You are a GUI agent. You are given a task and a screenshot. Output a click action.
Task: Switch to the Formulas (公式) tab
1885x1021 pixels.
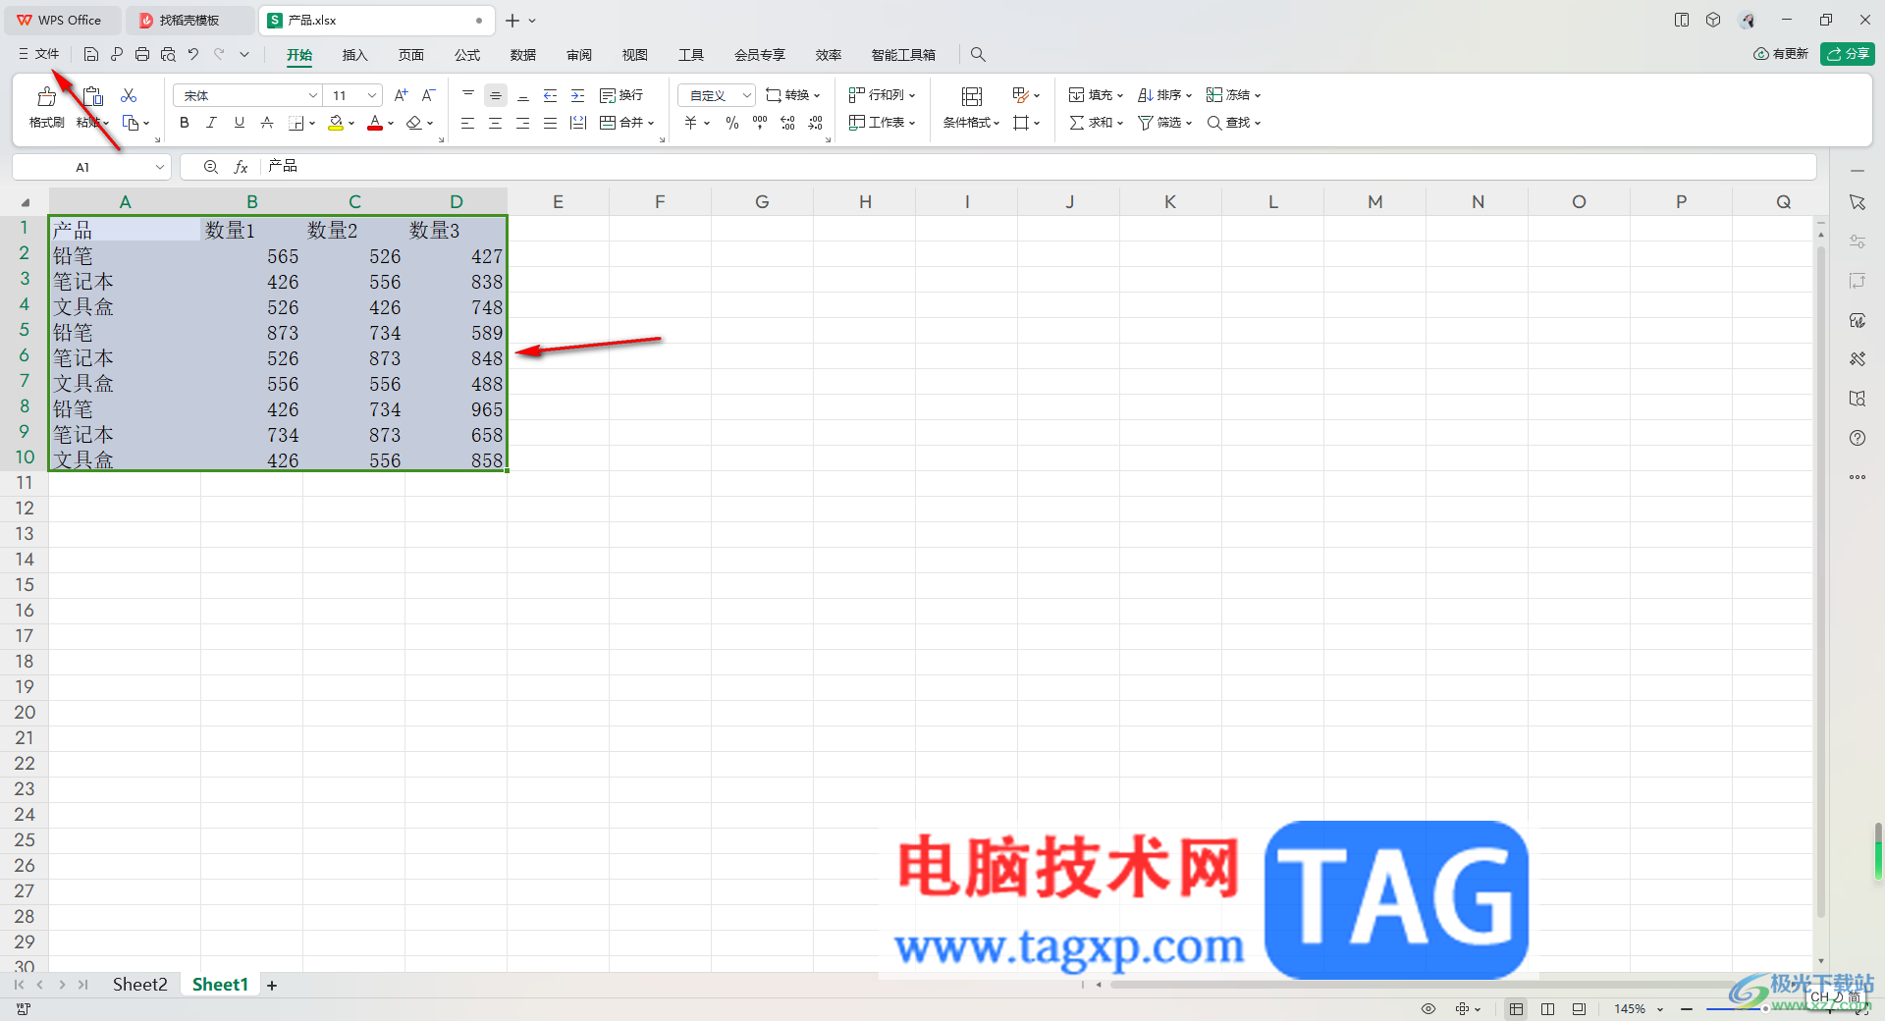[x=467, y=55]
